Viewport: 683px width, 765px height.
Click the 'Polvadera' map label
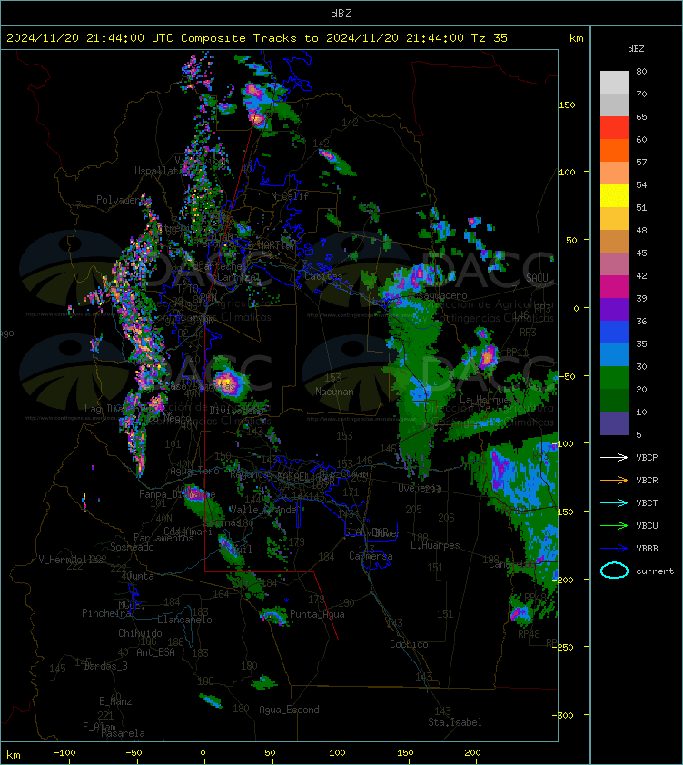click(121, 200)
